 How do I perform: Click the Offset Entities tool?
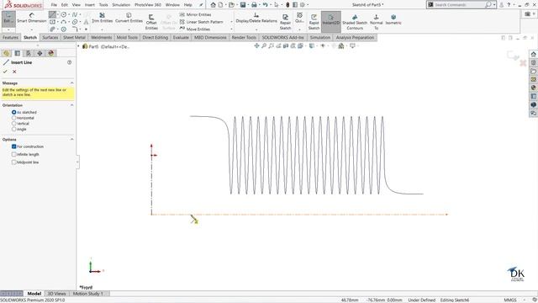coord(151,22)
